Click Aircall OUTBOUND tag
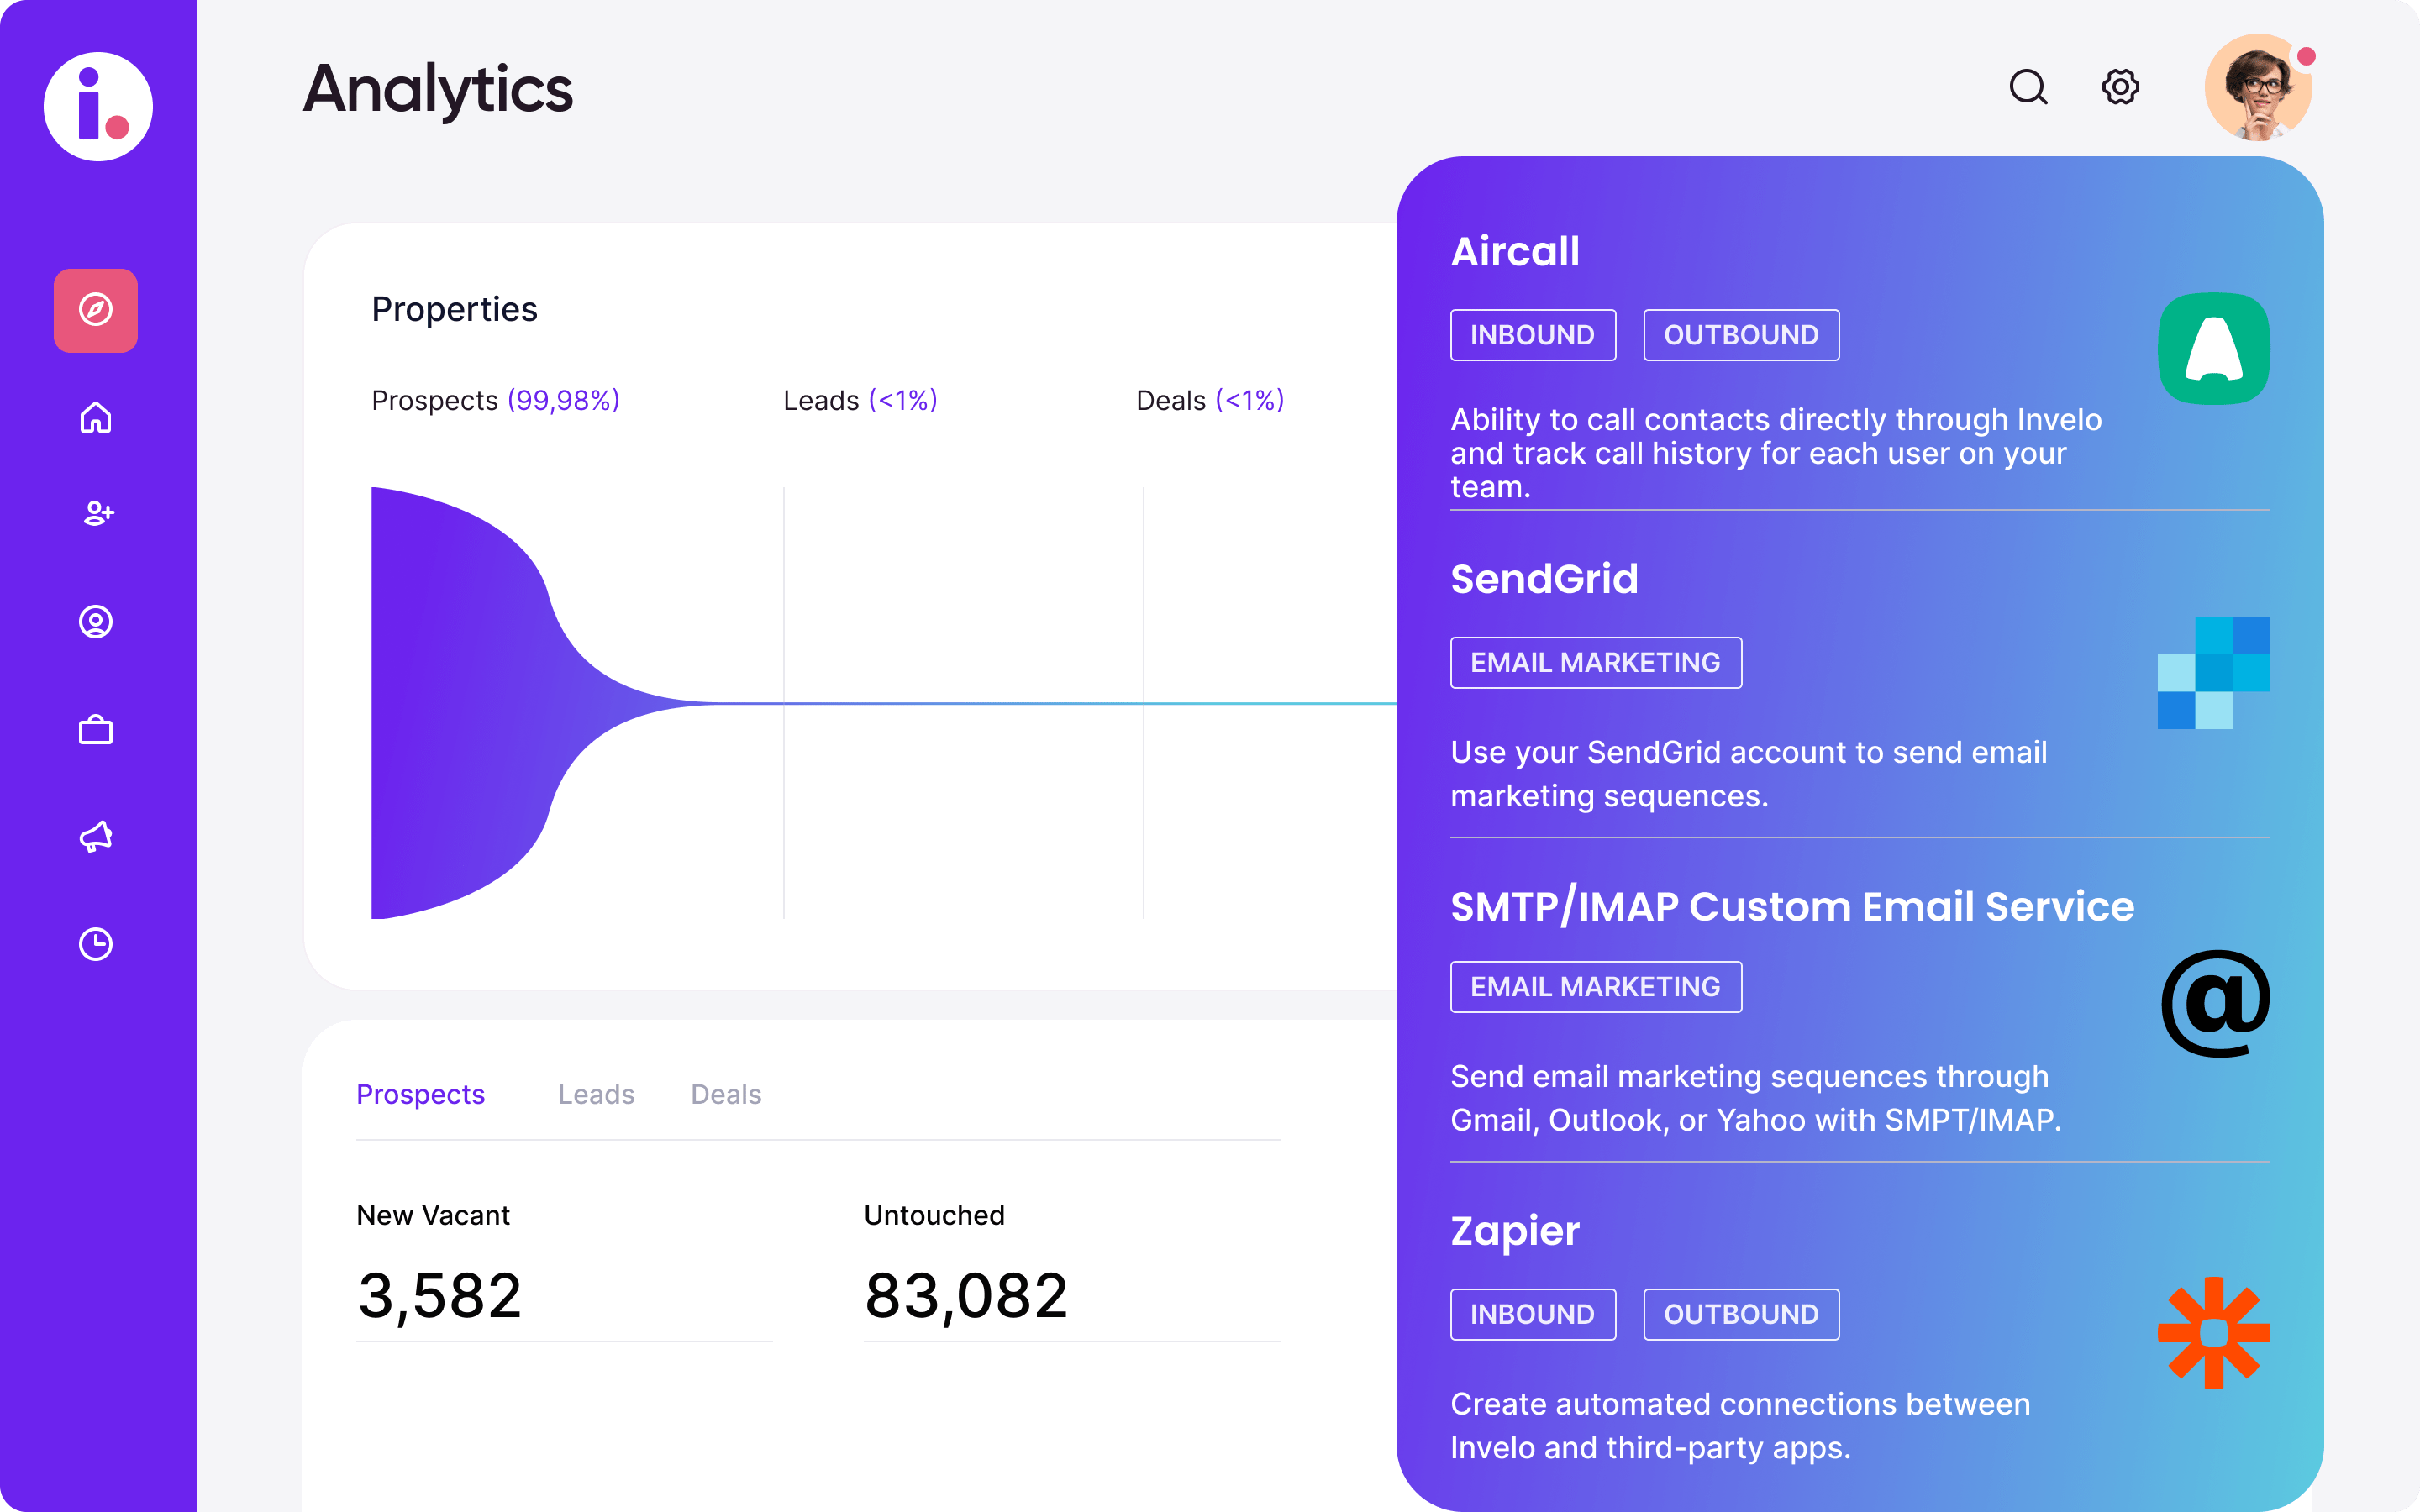2420x1512 pixels. tap(1740, 335)
